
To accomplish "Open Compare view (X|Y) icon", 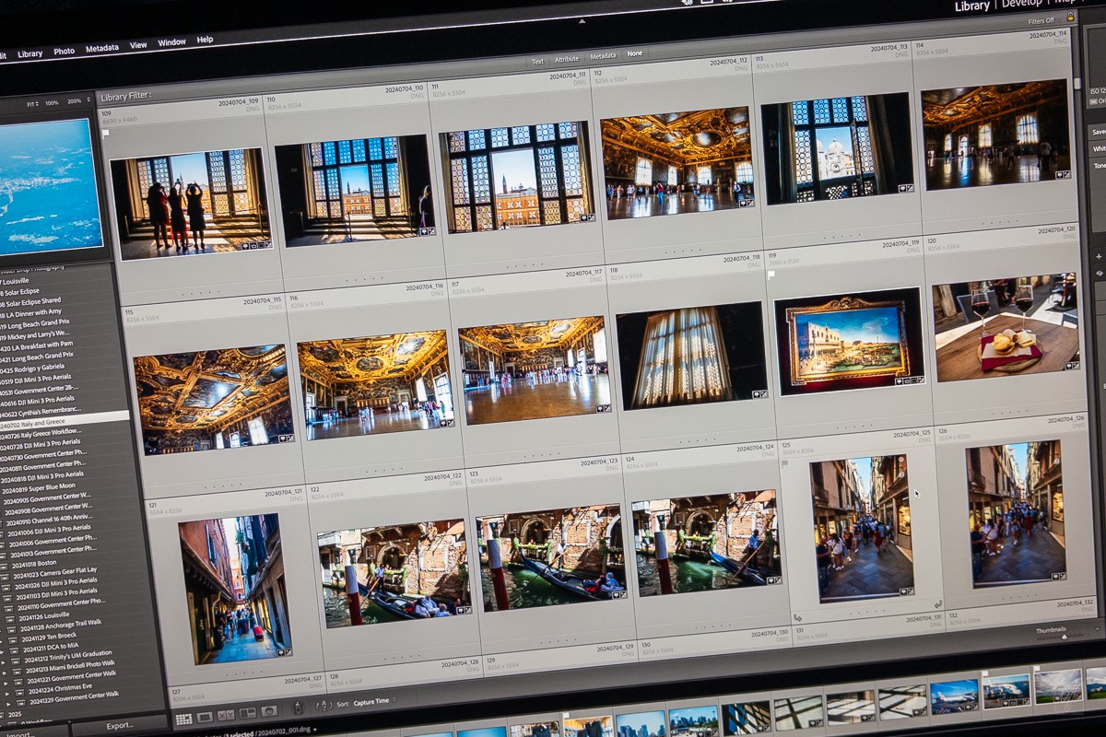I will click(x=226, y=715).
